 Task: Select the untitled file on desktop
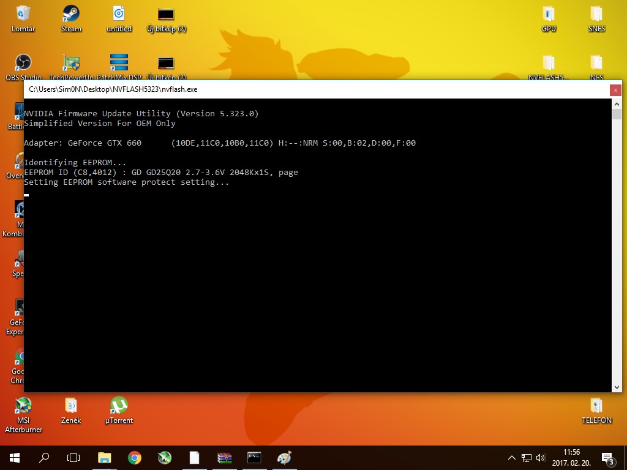pos(119,18)
